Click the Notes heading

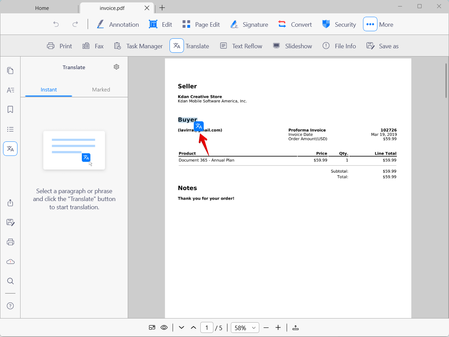187,188
